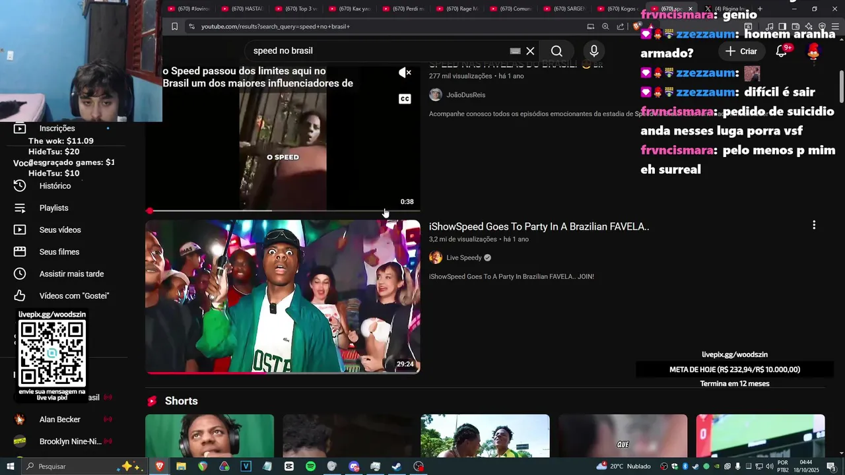Click the browser share icon
The height and width of the screenshot is (475, 845).
[621, 26]
